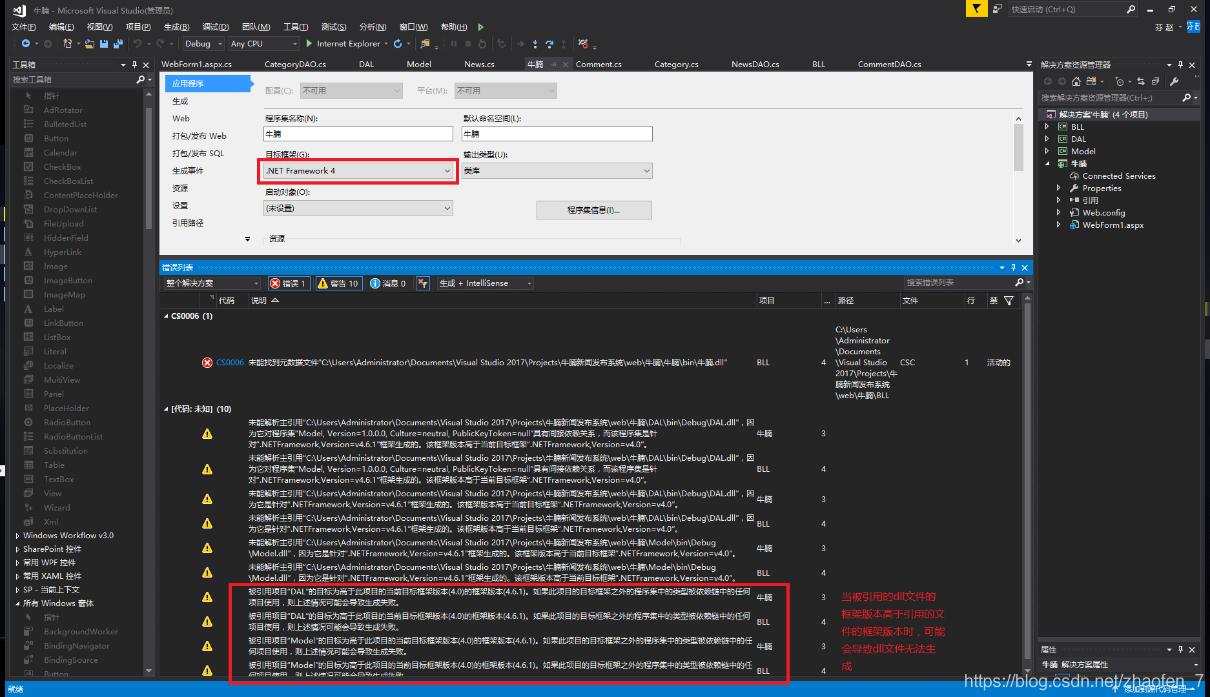Expand the 引用 references node

coord(1058,200)
